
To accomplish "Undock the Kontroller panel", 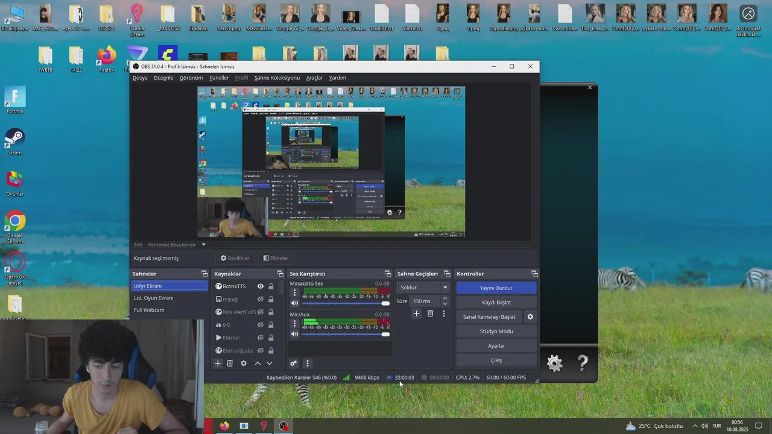I will point(534,274).
